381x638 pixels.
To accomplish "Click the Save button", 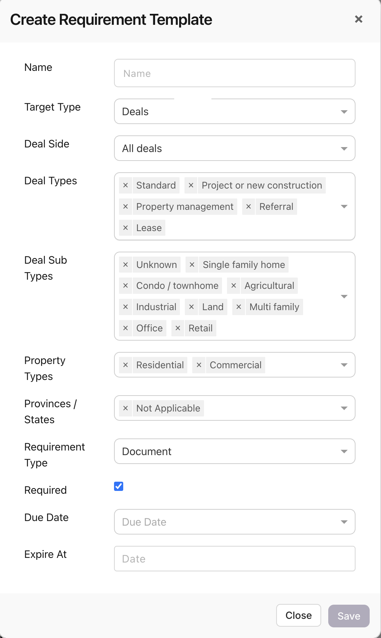I will point(348,616).
